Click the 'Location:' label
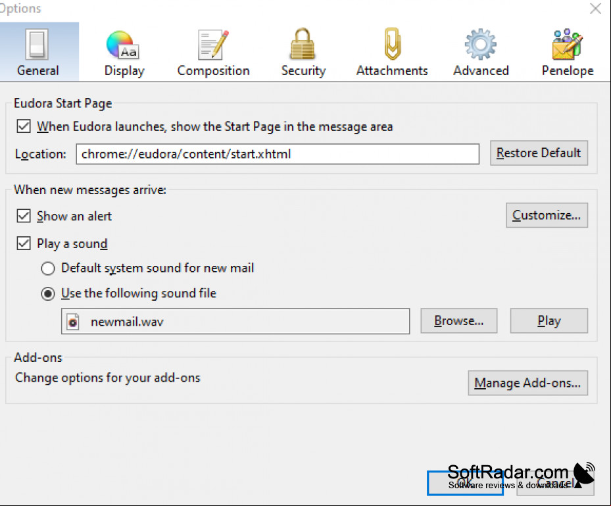Viewport: 611px width, 506px height. 41,154
